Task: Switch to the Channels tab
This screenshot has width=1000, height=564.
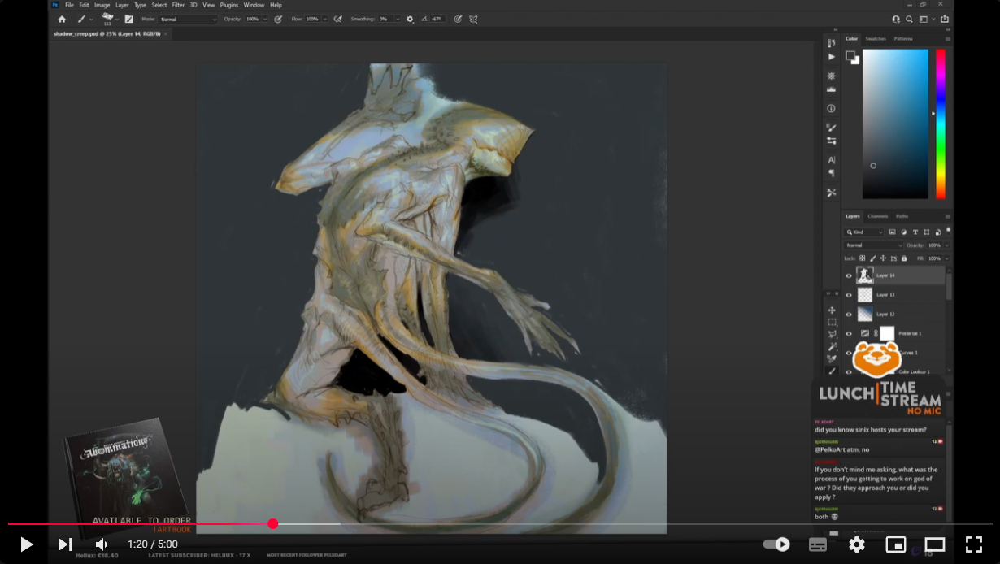Action: pos(878,216)
